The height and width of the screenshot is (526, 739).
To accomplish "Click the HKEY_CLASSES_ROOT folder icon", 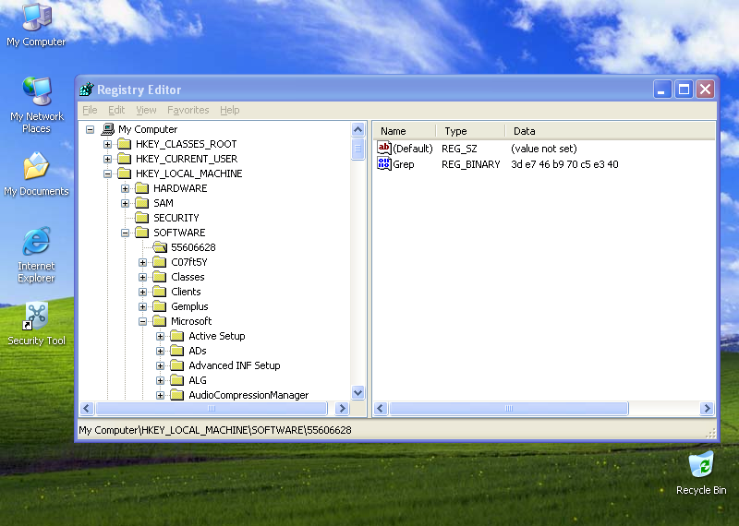I will tap(125, 144).
